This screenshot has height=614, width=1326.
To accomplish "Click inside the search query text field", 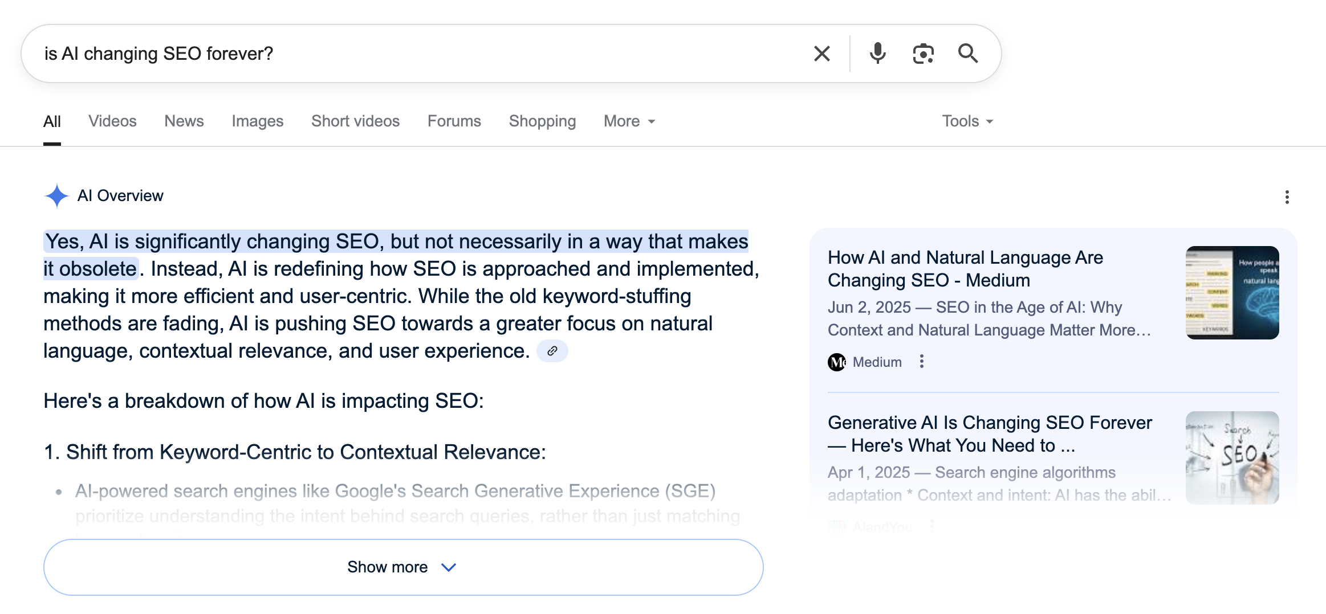I will (x=399, y=54).
